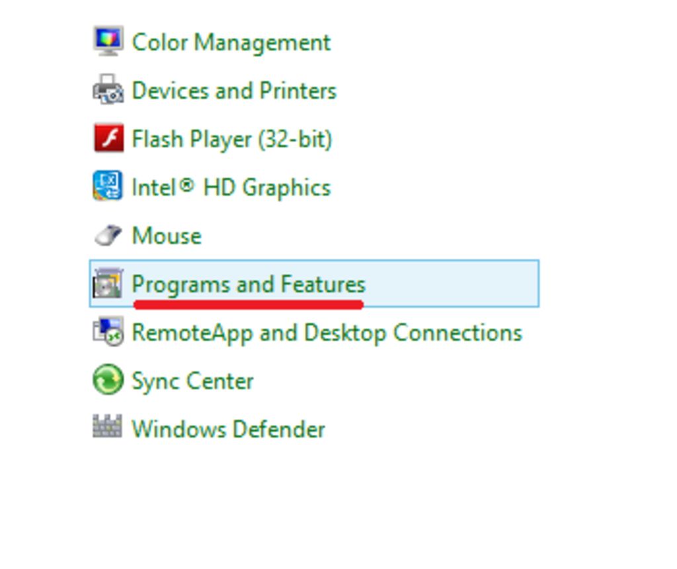Image resolution: width=677 pixels, height=569 pixels.
Task: Open the Devices and Printers link
Action: pos(234,91)
